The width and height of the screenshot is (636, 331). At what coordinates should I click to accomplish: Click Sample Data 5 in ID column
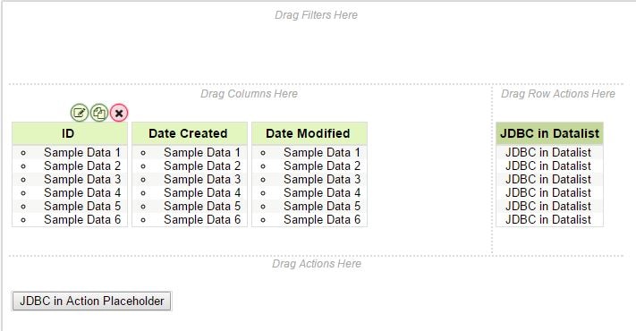82,206
